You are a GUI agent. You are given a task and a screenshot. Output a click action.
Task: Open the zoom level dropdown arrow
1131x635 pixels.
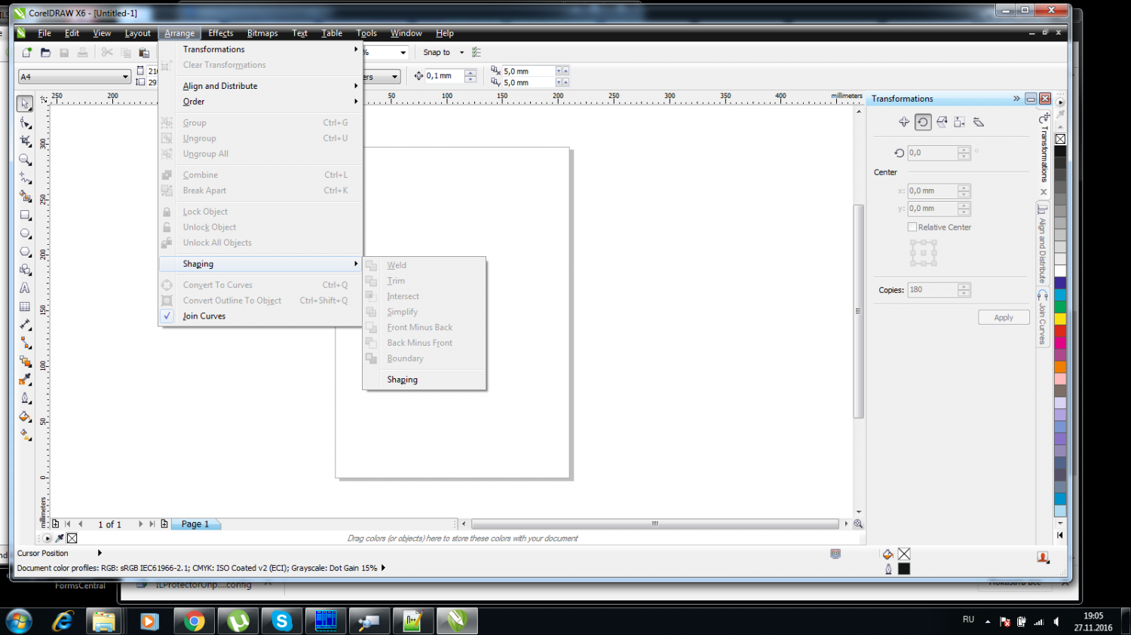tap(403, 53)
